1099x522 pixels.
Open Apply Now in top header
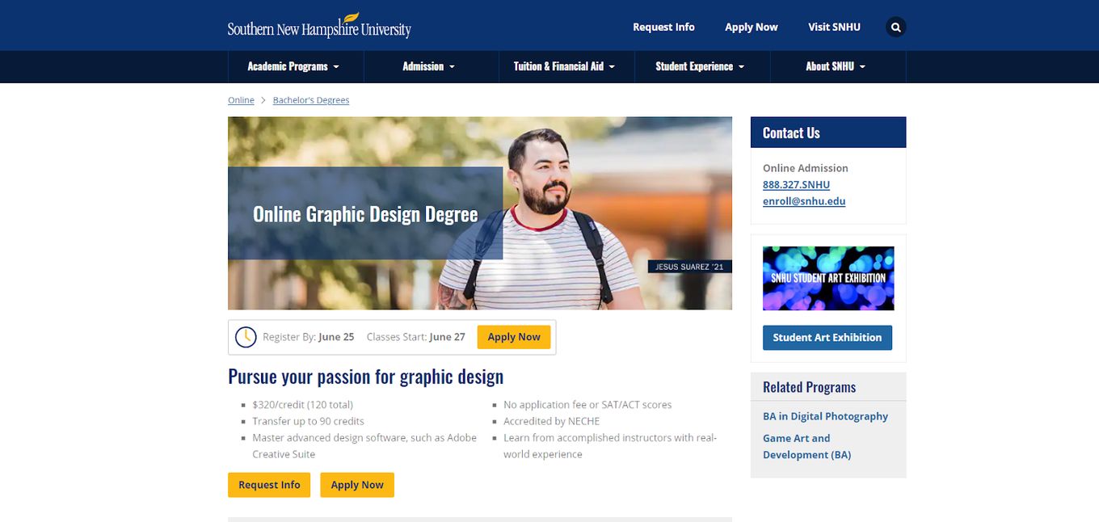click(x=752, y=27)
